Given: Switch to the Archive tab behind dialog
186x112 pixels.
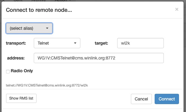Looking at the screenshot, I should (39, 1).
